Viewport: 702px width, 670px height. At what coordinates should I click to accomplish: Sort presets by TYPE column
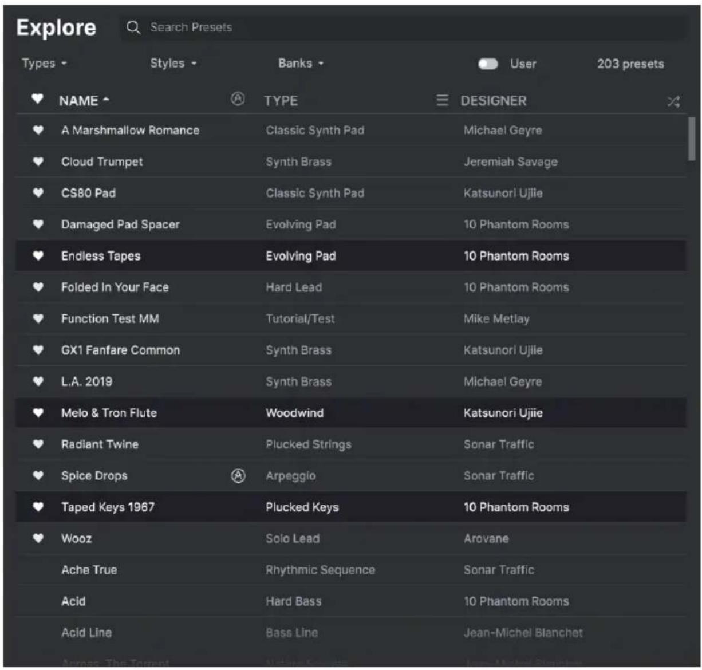281,101
